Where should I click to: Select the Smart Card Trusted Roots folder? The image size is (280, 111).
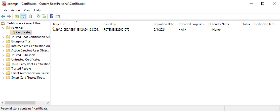pos(28,78)
